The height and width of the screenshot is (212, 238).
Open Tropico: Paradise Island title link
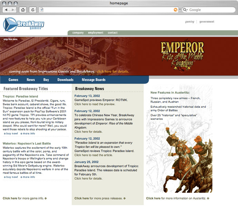click(x=20, y=96)
